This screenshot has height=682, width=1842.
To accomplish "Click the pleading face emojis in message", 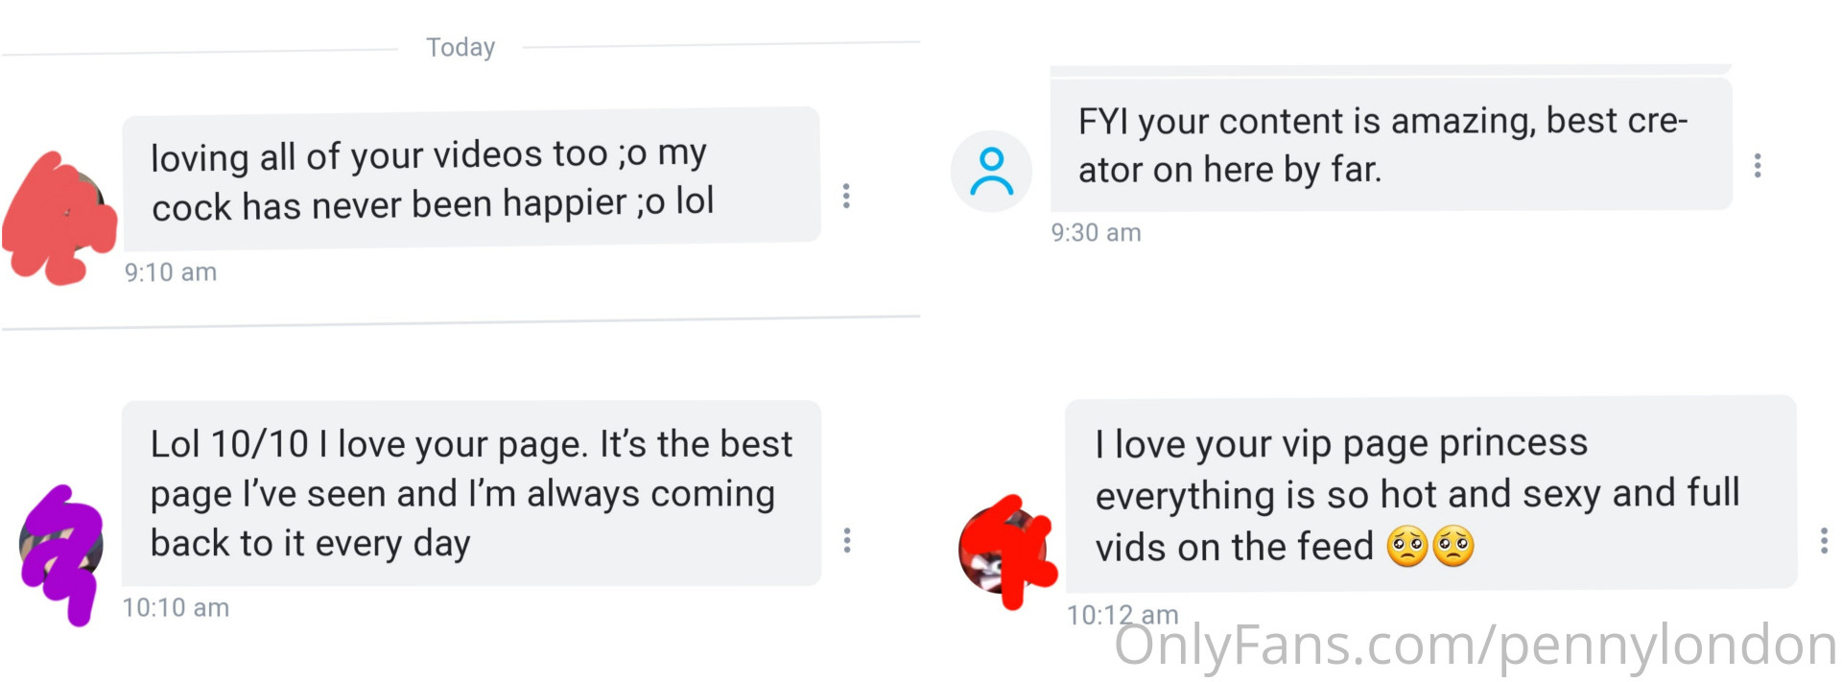I will click(x=1430, y=546).
